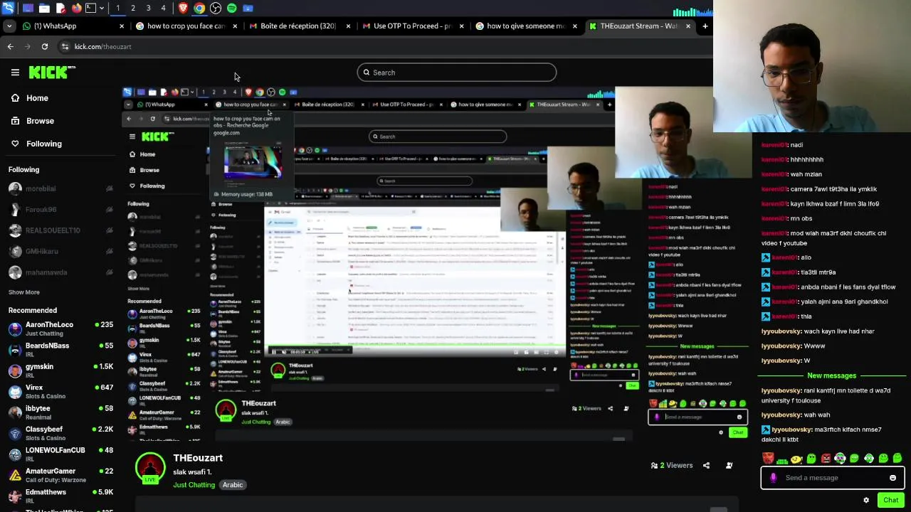Click the Virex channel avatar
This screenshot has width=911, height=512.
(x=15, y=392)
